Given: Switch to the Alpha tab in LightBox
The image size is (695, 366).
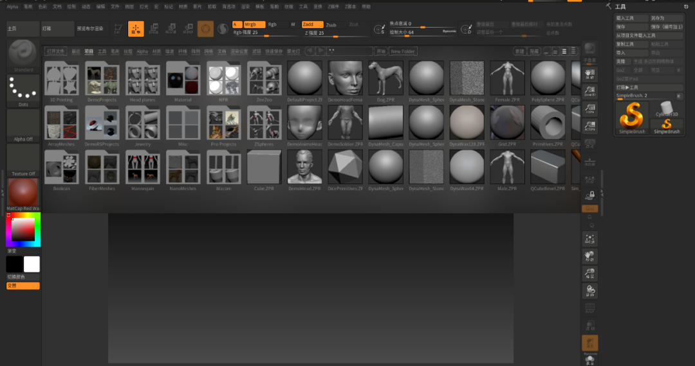Looking at the screenshot, I should click(x=142, y=51).
